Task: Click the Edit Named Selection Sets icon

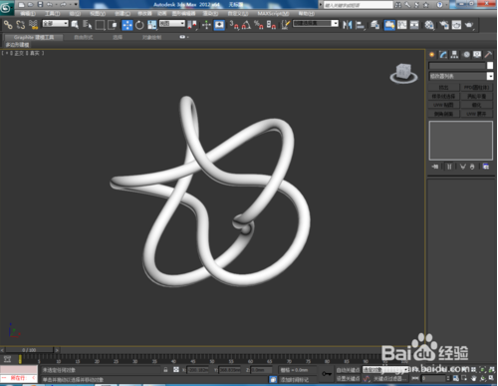Action: tap(286, 25)
